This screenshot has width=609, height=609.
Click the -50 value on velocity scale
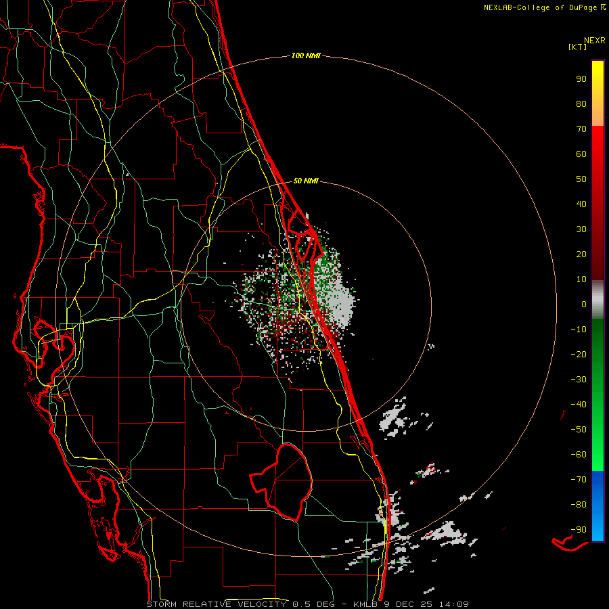pos(579,430)
